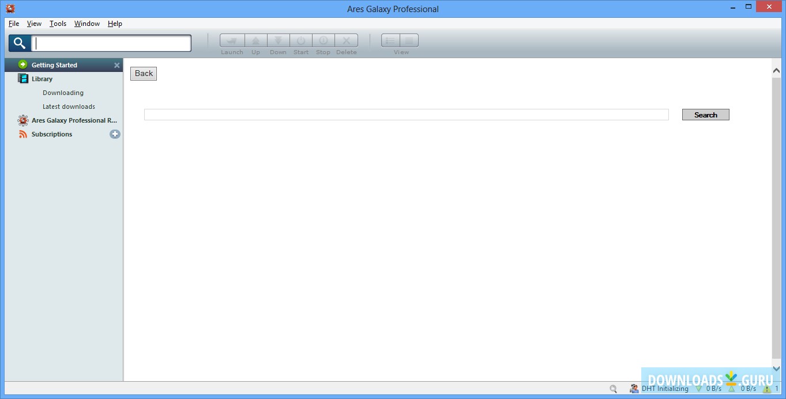Click the green Getting Started arrow icon
Viewport: 786px width, 399px height.
point(23,64)
